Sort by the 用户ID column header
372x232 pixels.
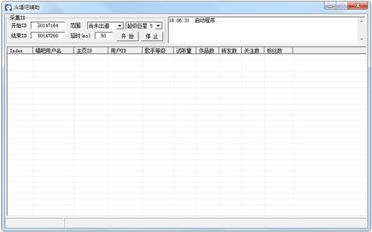coord(125,51)
